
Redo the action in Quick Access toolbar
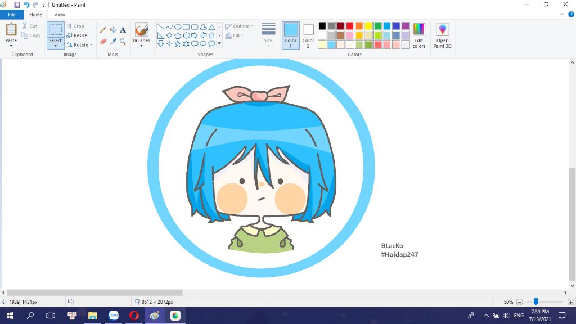(x=35, y=5)
